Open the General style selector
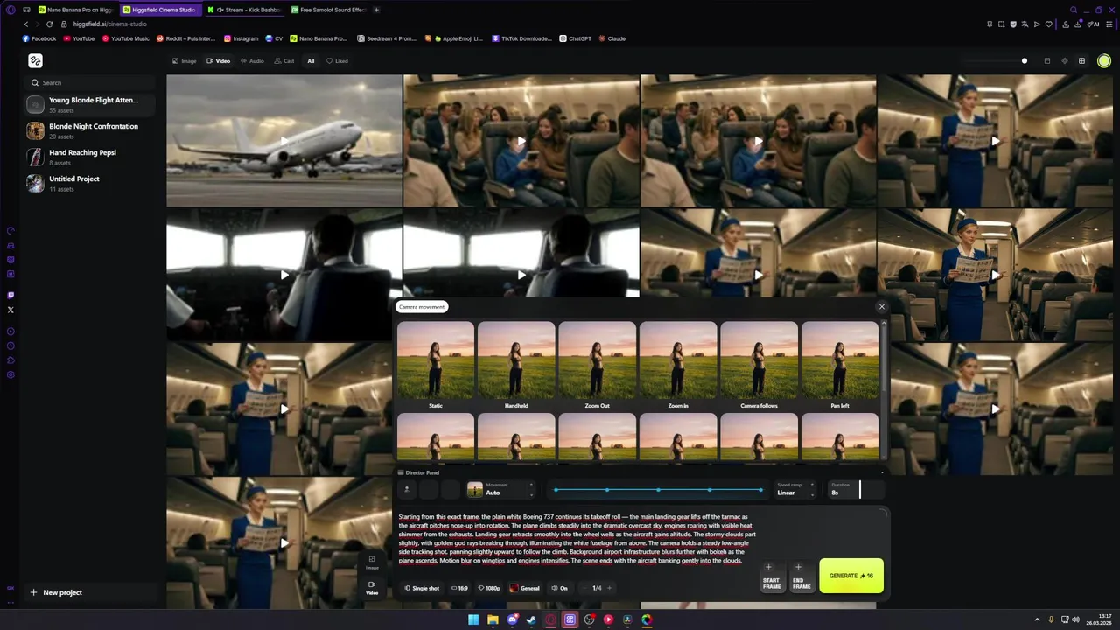 (525, 588)
